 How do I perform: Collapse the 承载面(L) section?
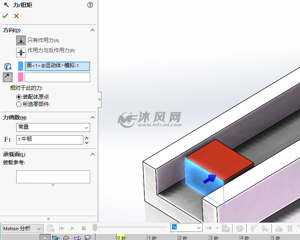[x=93, y=154]
